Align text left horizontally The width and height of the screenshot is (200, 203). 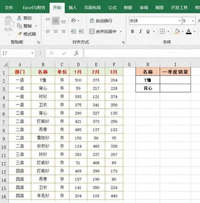click(48, 31)
